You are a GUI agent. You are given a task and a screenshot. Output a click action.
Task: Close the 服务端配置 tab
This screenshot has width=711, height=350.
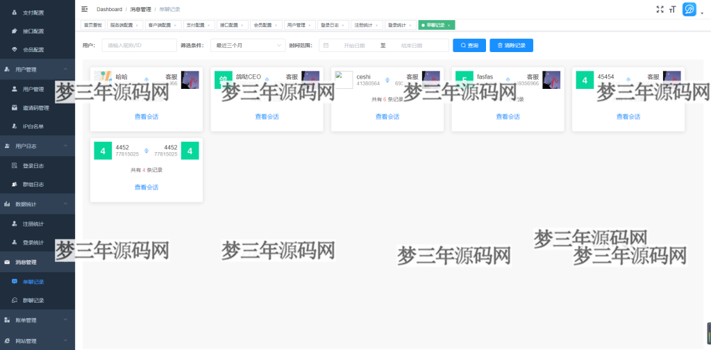[x=137, y=26]
